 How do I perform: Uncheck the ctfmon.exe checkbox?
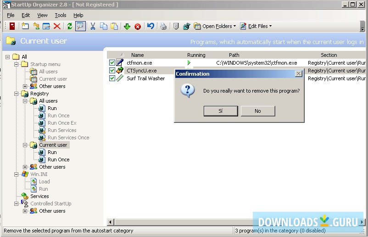point(112,63)
